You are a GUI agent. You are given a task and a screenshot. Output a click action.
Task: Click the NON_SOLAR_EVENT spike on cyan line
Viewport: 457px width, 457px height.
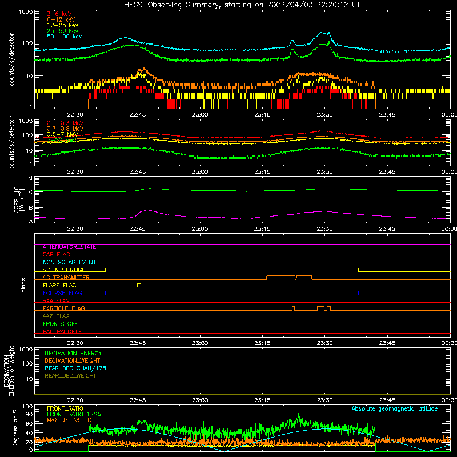pos(298,262)
